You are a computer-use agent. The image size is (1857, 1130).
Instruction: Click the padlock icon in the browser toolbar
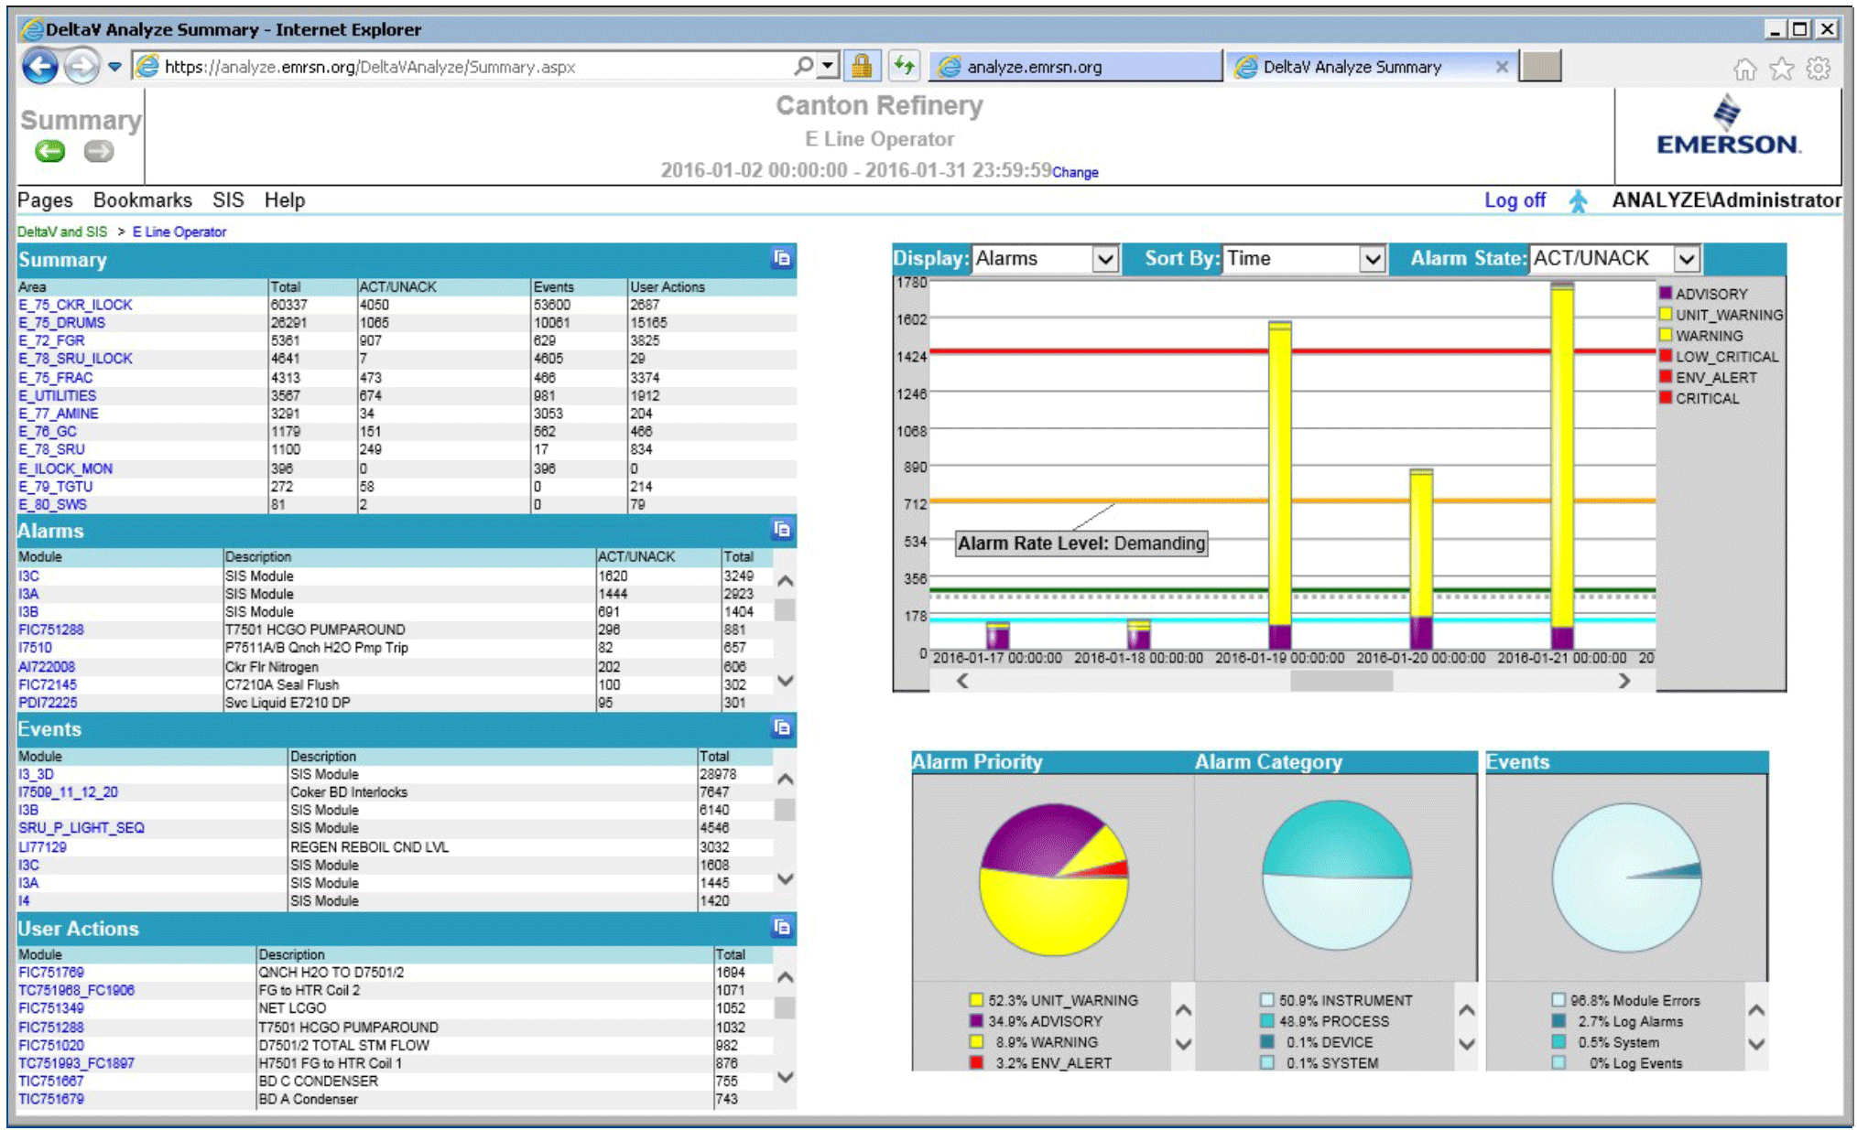[861, 66]
